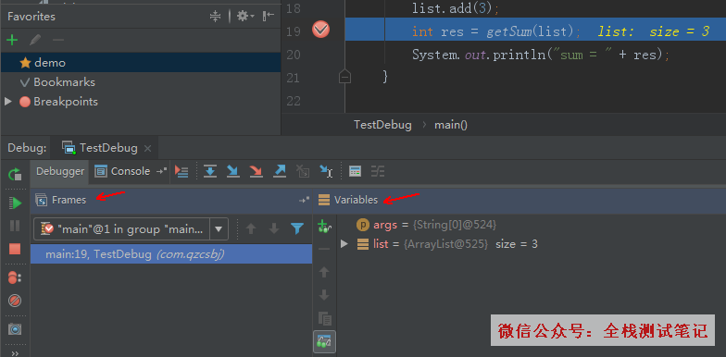The width and height of the screenshot is (726, 357).
Task: Open the "main"@1 thread dropdown
Action: (x=219, y=229)
